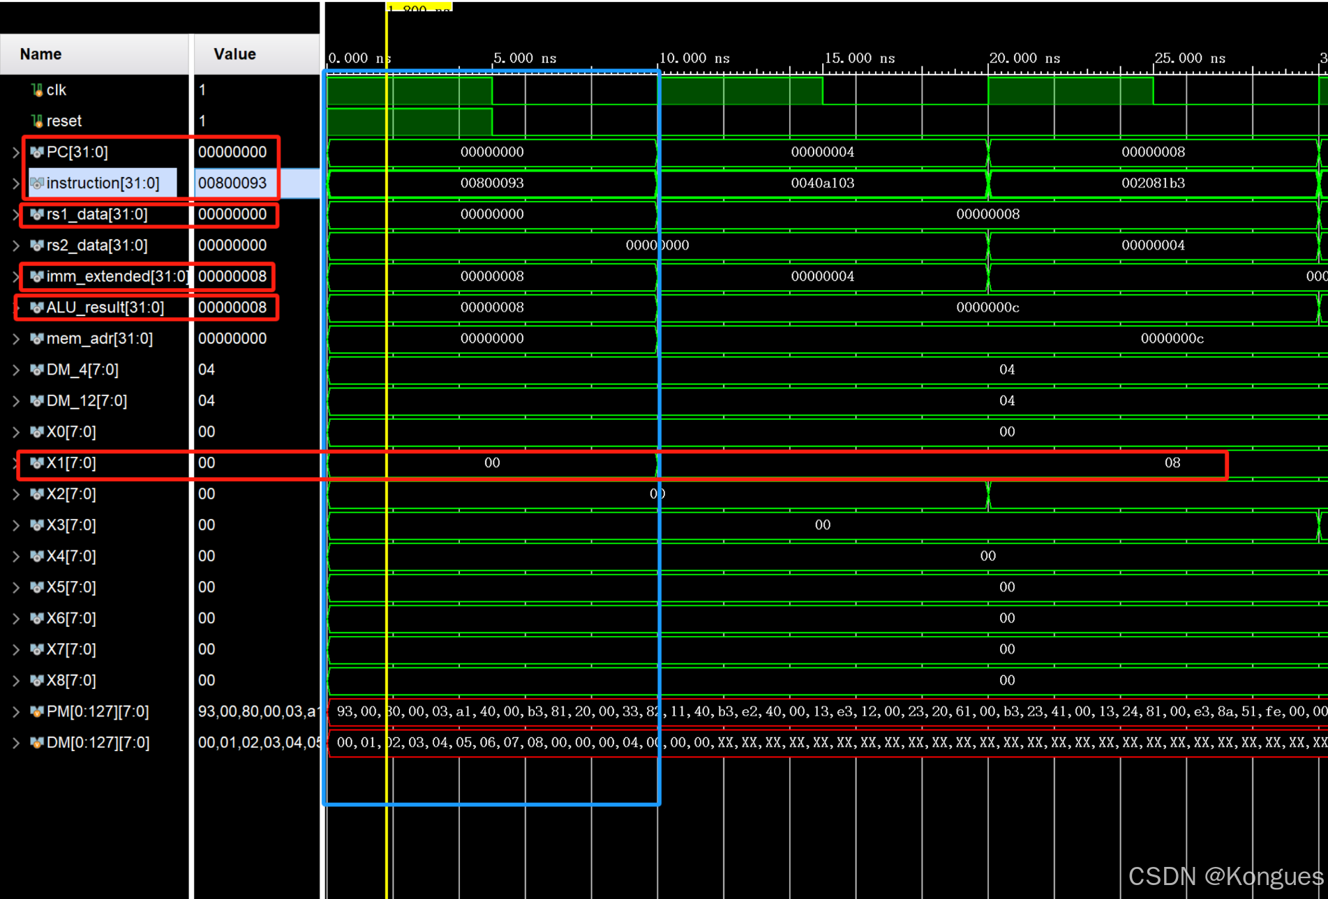The image size is (1328, 899).
Task: Click the X8[7:0] bus icon
Action: (37, 680)
